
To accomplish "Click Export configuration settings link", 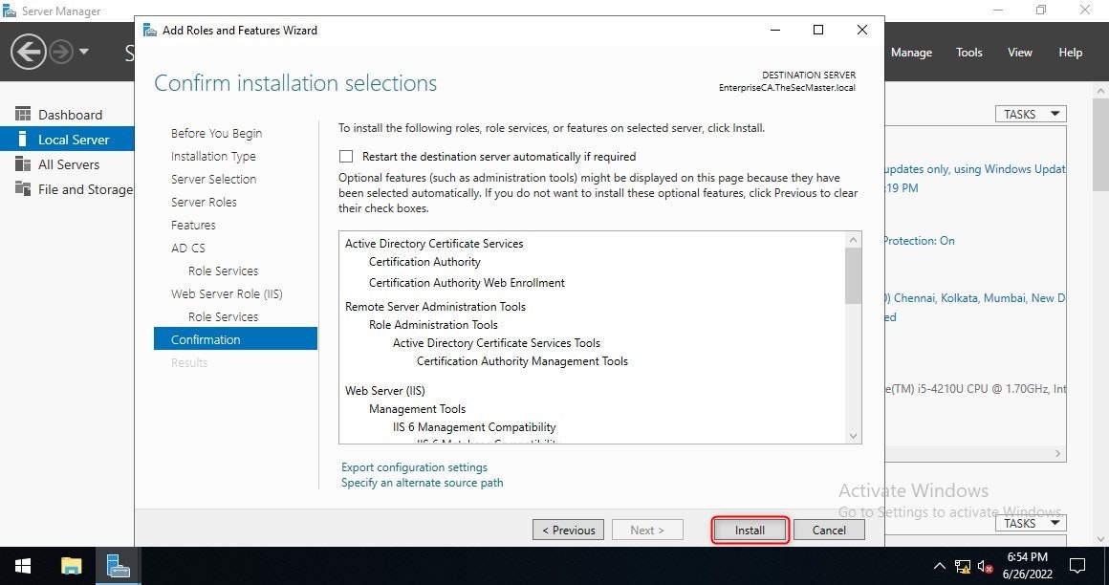I will 414,466.
